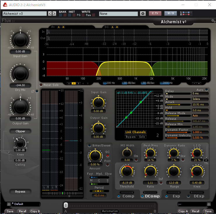Screen dimensions: 216x214
Task: Toggle the GC red LED
Action: [x=107, y=155]
